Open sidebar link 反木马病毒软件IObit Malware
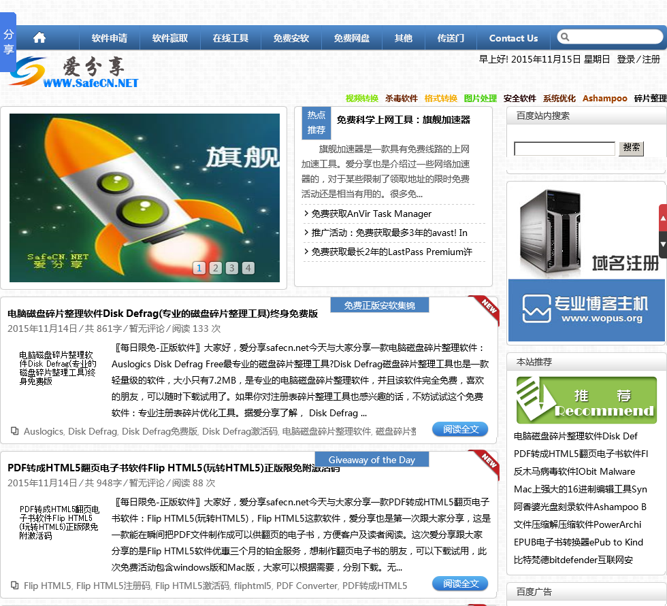 click(x=574, y=471)
